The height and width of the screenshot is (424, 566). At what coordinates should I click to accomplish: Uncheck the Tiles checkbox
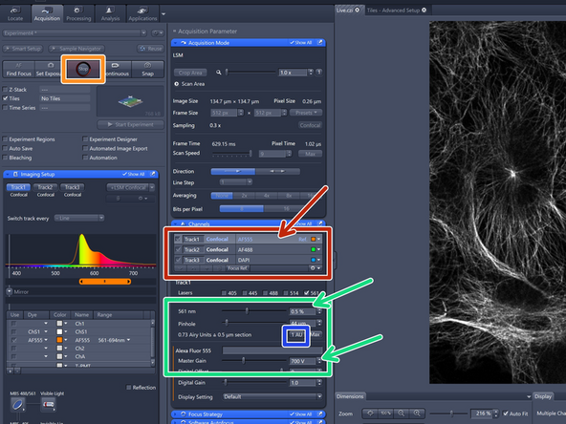tap(6, 98)
